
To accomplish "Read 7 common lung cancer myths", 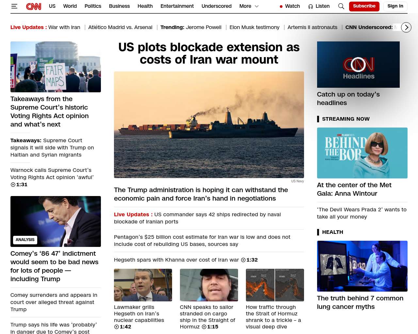I will pyautogui.click(x=360, y=302).
